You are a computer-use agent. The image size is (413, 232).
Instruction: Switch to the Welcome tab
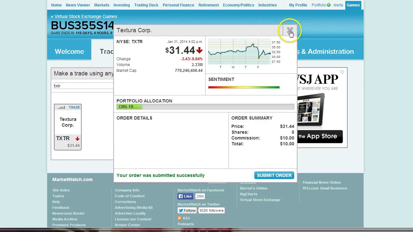coord(69,51)
